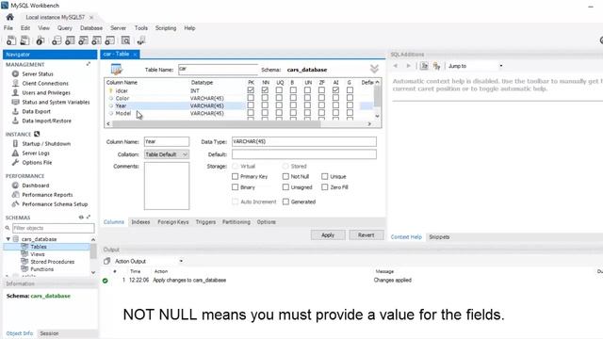Open SQL script file icon
Viewport: 603px width, 339px height.
pos(25,40)
